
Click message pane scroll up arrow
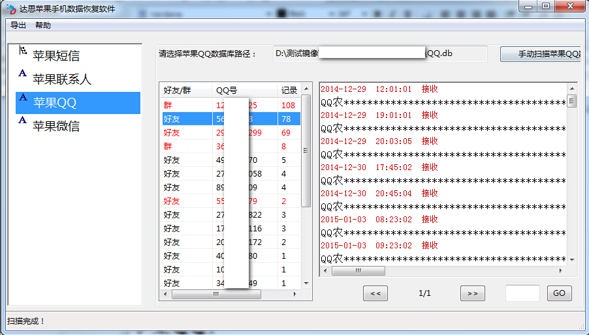point(572,89)
